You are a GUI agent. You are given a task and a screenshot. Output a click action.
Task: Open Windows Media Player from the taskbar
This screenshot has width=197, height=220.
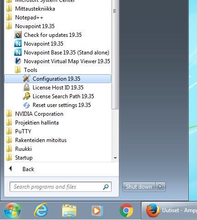tap(97, 211)
